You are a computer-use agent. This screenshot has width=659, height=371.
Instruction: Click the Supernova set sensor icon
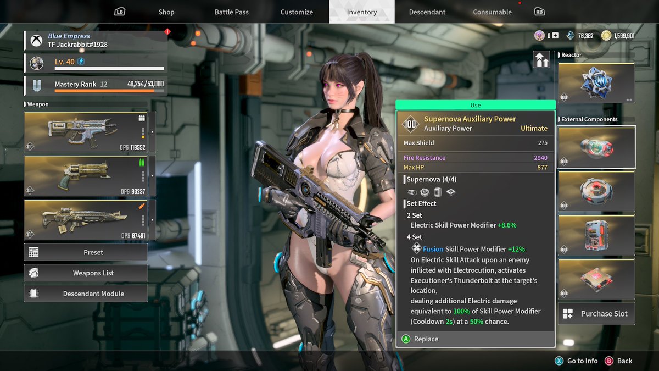click(x=425, y=192)
